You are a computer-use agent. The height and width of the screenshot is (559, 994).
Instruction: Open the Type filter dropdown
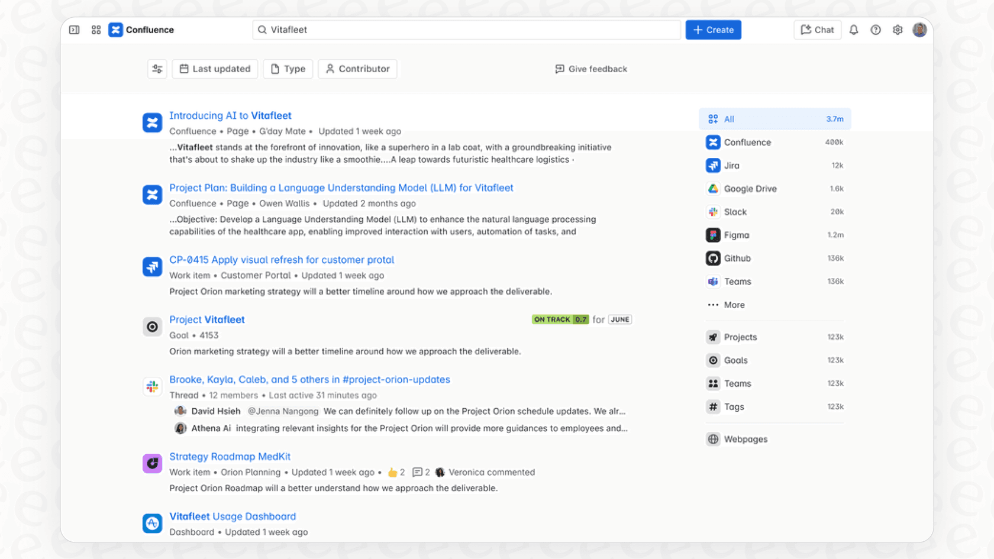288,69
